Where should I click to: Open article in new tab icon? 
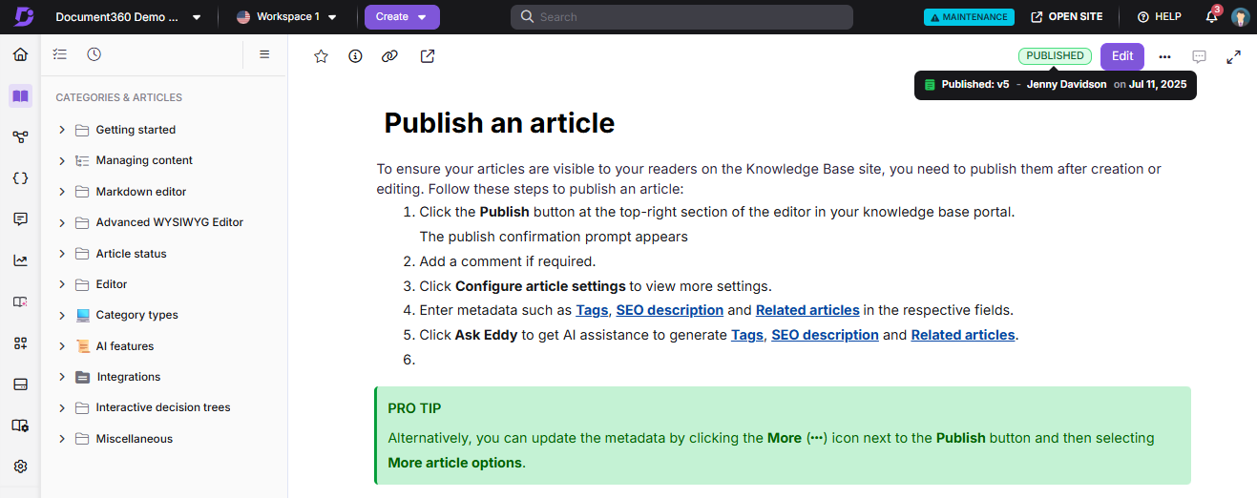(x=428, y=56)
